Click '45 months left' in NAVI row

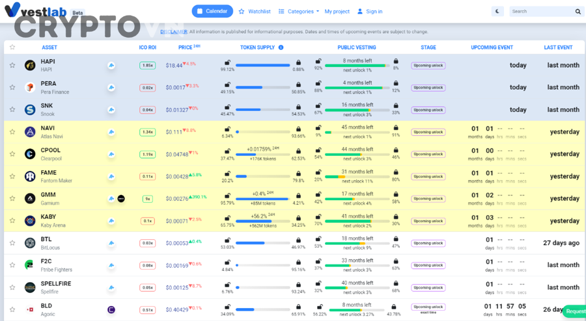[357, 127]
